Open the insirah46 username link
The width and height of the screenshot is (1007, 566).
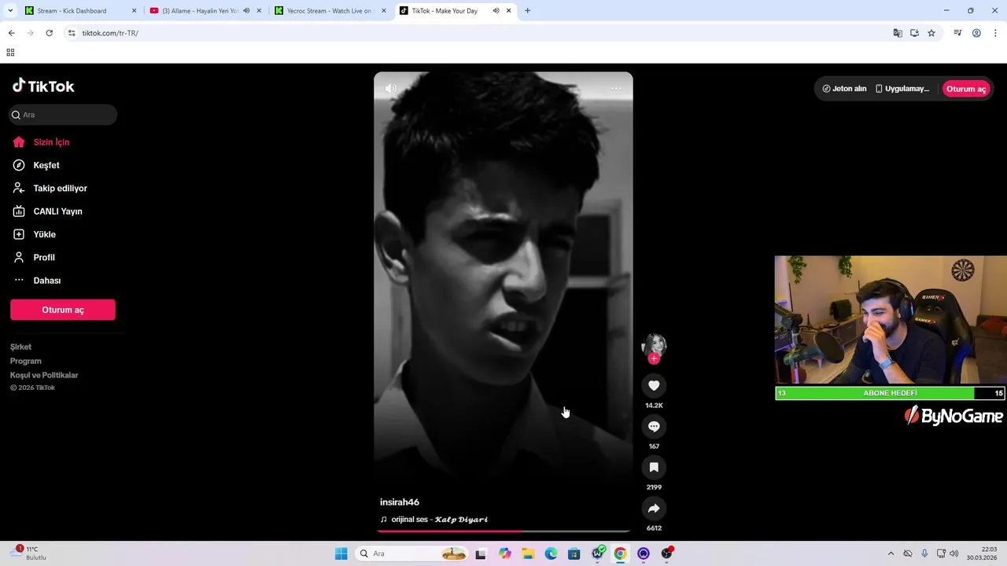pos(400,502)
